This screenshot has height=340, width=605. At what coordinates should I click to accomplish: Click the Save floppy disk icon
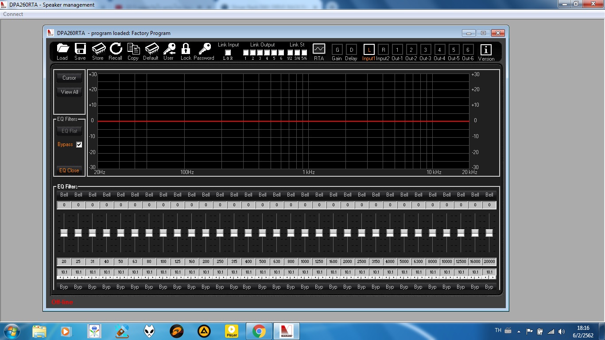(80, 51)
